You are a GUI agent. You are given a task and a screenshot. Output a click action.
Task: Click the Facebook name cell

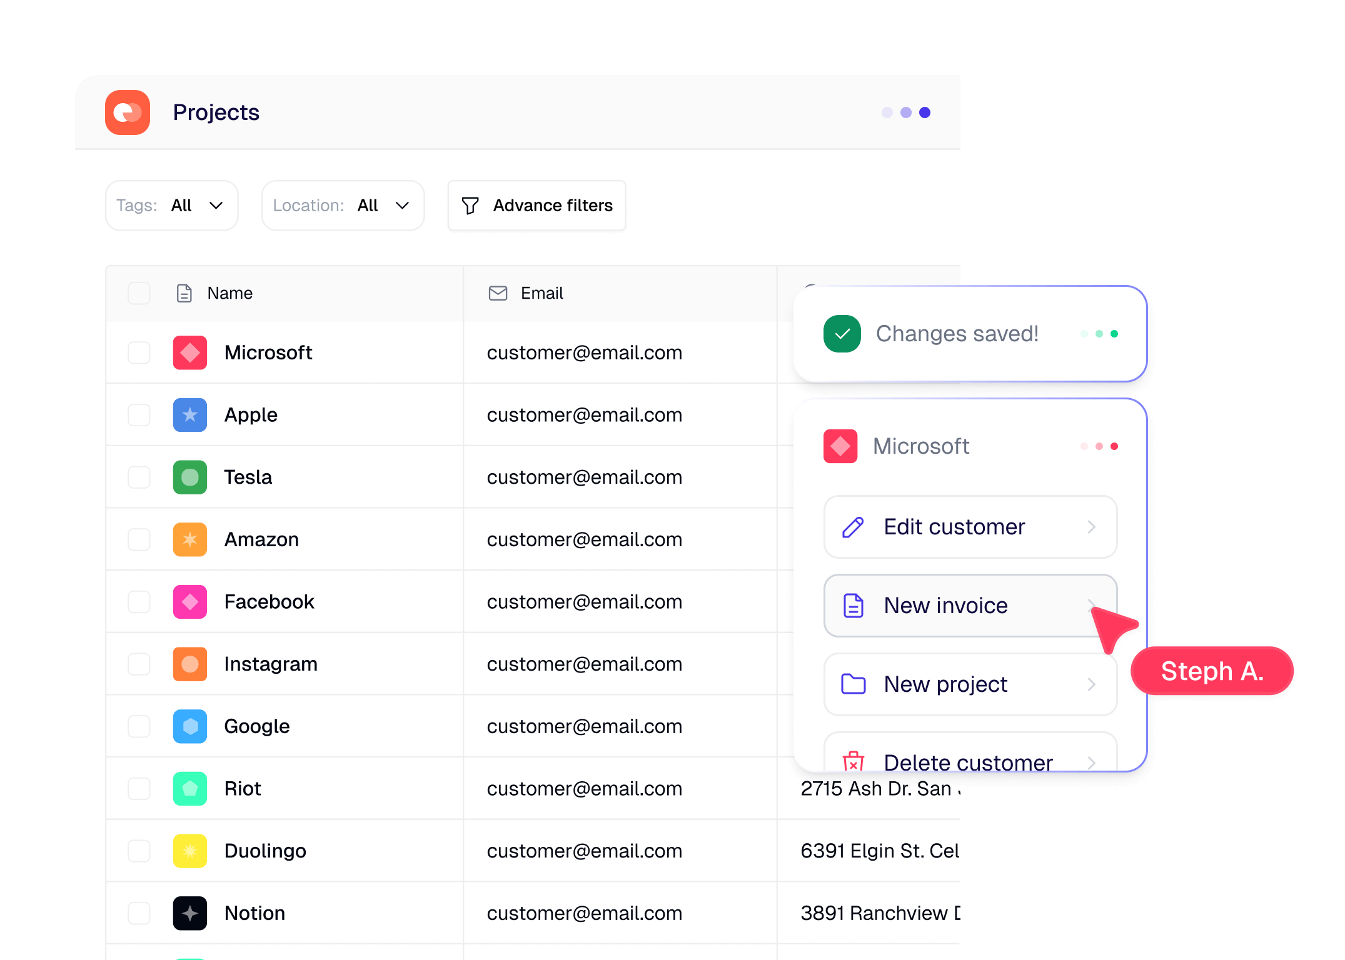click(x=269, y=602)
